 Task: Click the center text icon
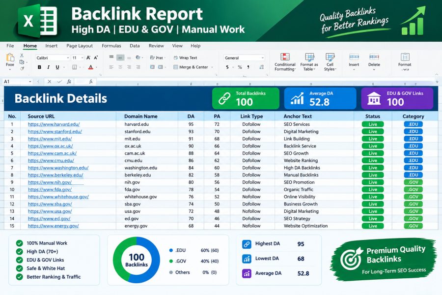pos(120,67)
